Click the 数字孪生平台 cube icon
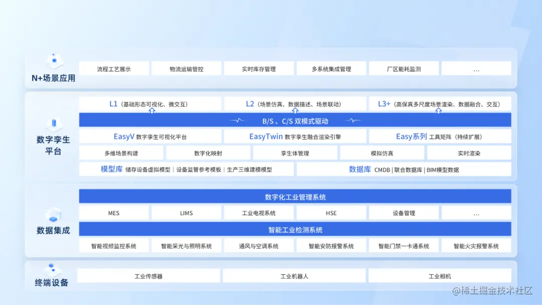Image resolution: width=542 pixels, height=305 pixels. tap(54, 124)
